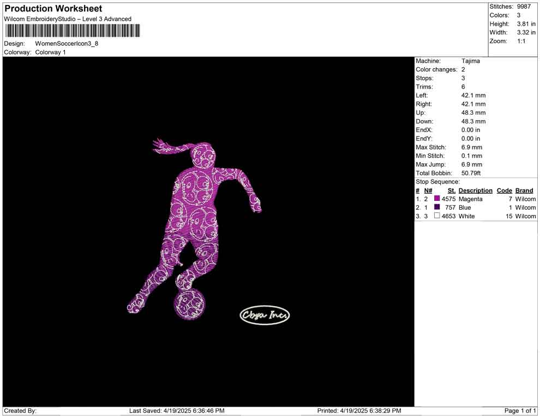Click the 'Max Stitch:' label
The height and width of the screenshot is (416, 540).
(431, 147)
